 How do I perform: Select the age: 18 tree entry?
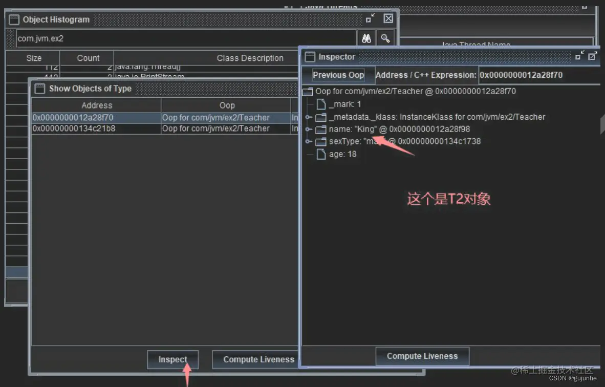[x=342, y=154]
